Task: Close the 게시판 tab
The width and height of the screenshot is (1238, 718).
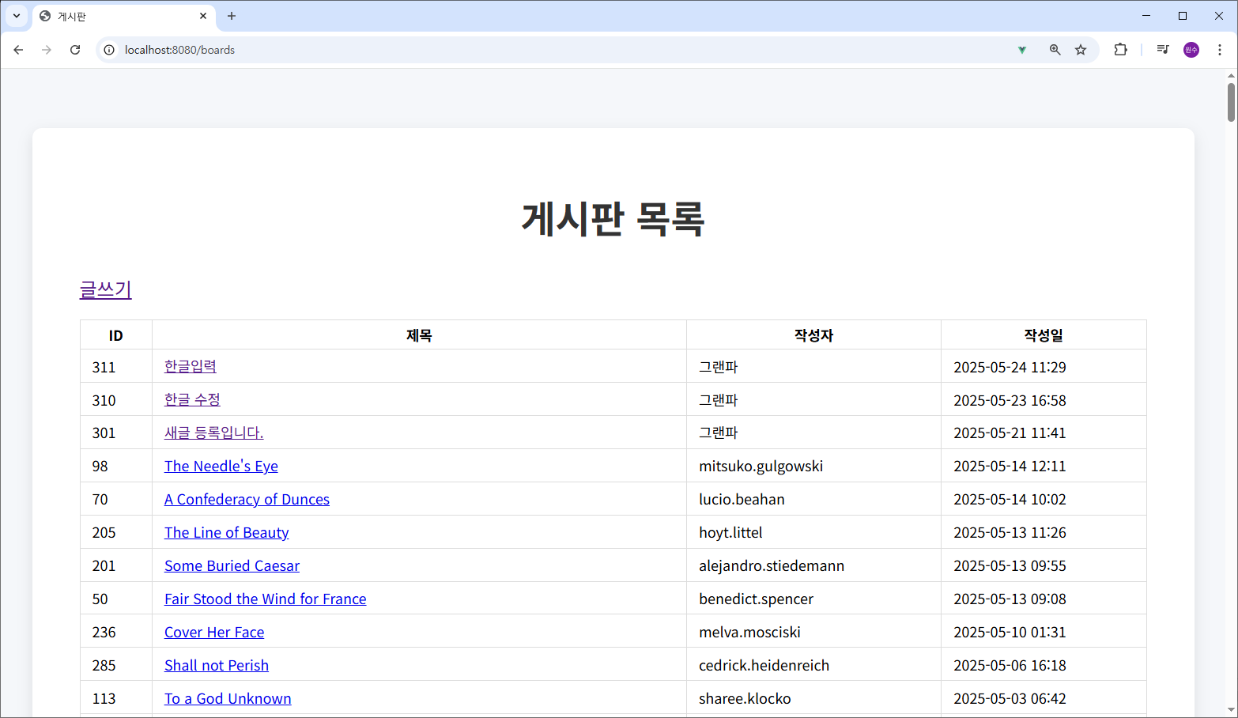Action: 203,16
